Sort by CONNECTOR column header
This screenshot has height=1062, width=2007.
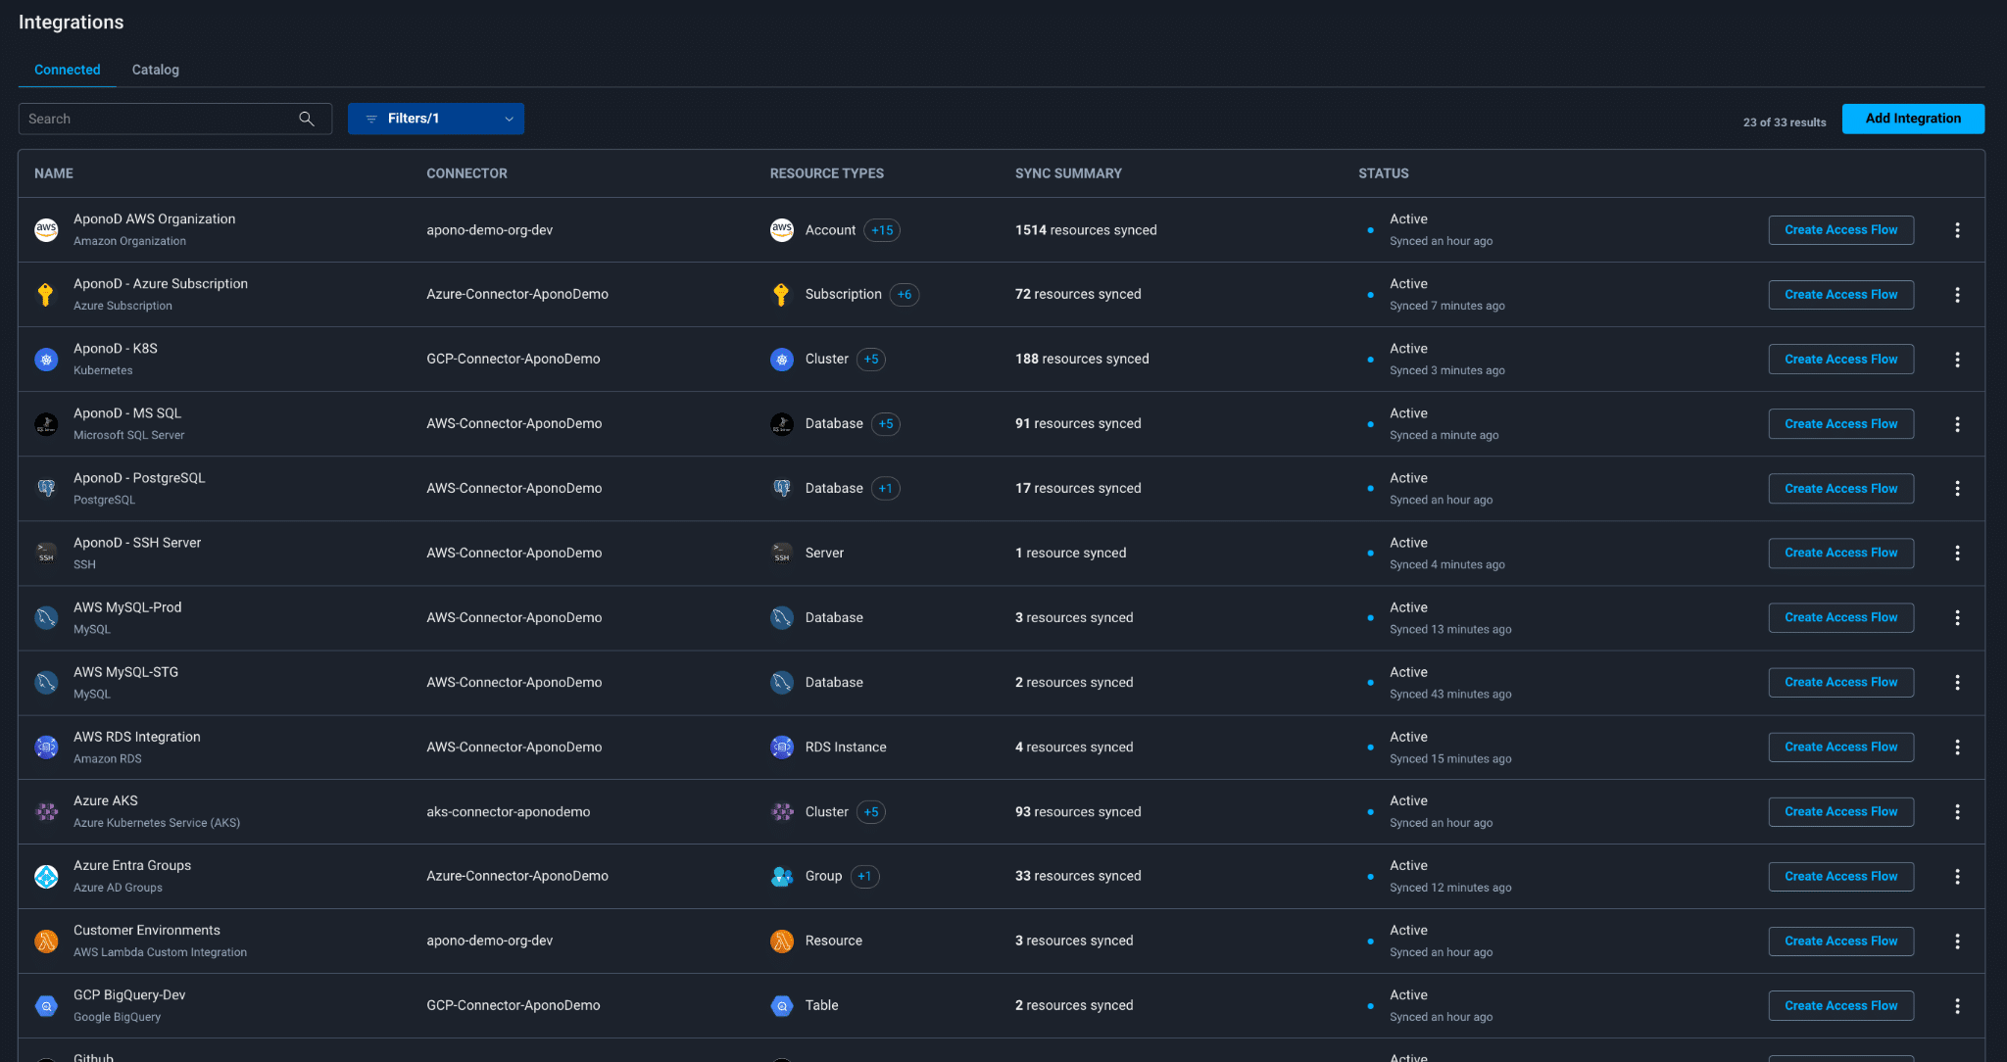[466, 173]
